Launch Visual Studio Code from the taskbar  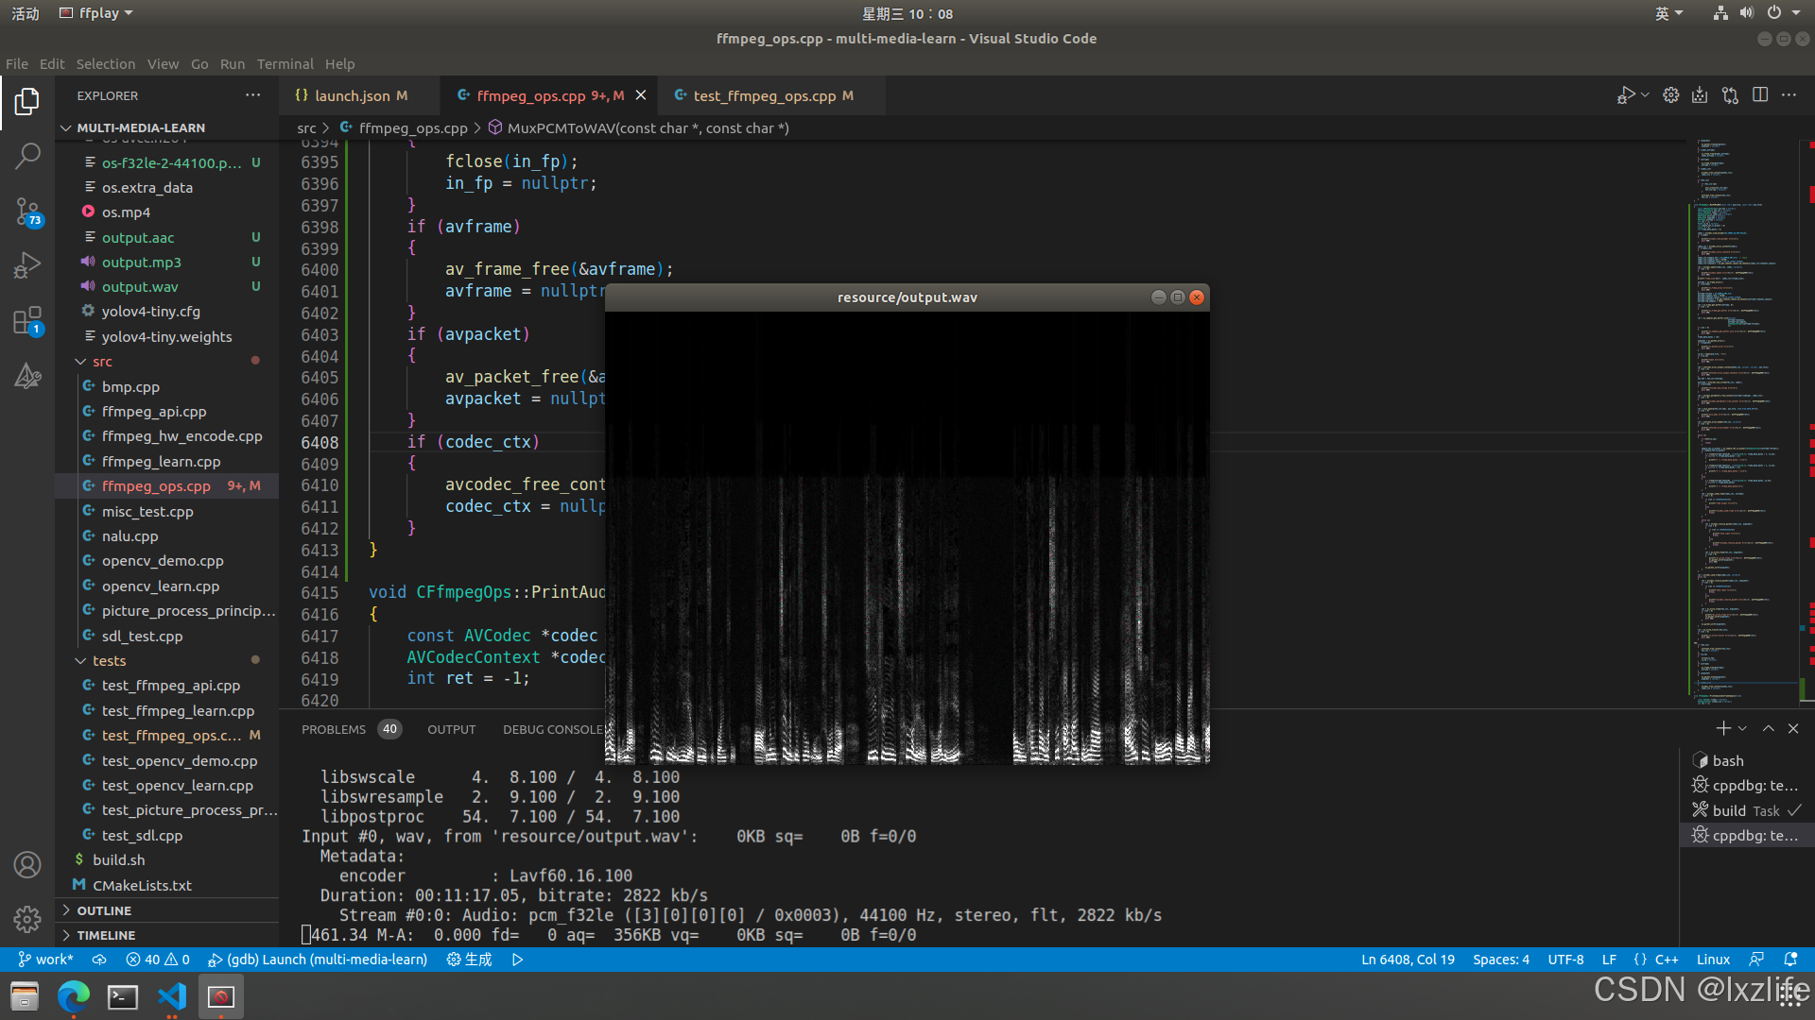point(172,996)
